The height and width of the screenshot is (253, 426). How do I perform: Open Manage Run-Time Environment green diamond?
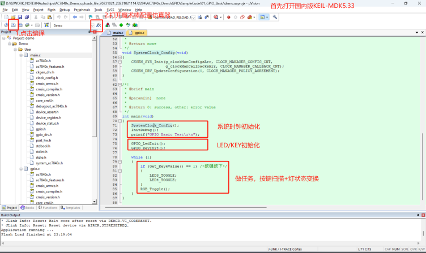pyautogui.click(x=121, y=25)
